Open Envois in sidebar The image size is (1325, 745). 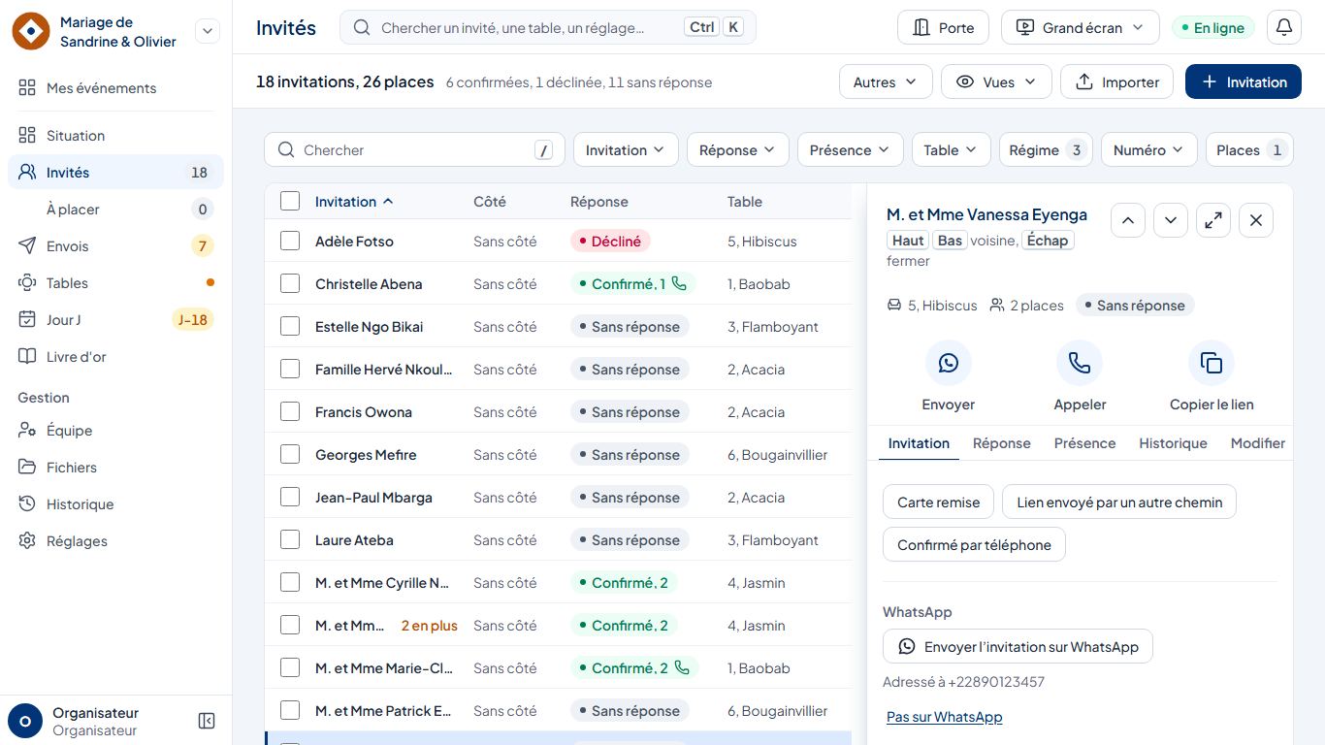[116, 246]
